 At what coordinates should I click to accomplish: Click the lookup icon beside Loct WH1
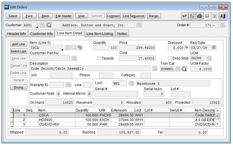131,83
